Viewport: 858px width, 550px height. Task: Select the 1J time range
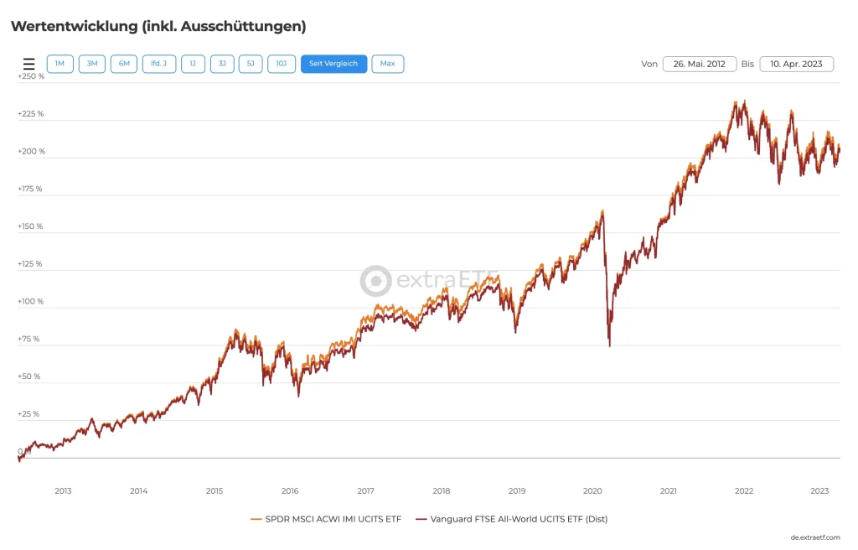(x=193, y=64)
